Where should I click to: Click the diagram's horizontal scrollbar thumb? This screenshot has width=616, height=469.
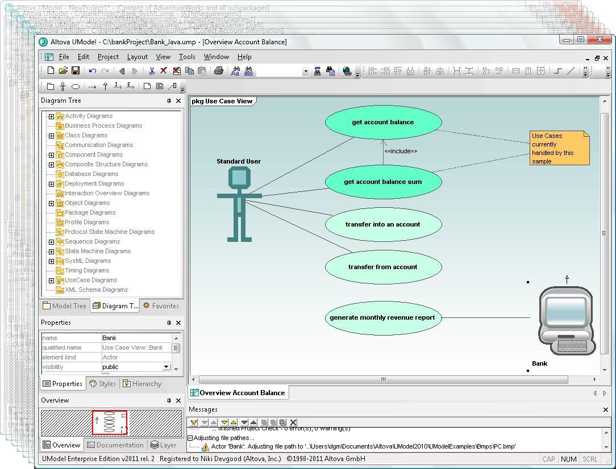(x=383, y=379)
